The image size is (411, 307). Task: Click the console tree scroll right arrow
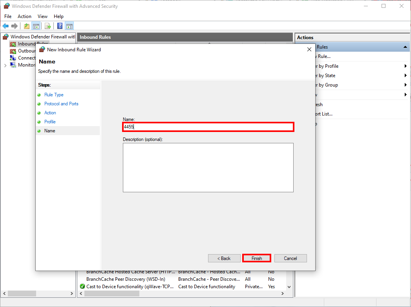71,293
